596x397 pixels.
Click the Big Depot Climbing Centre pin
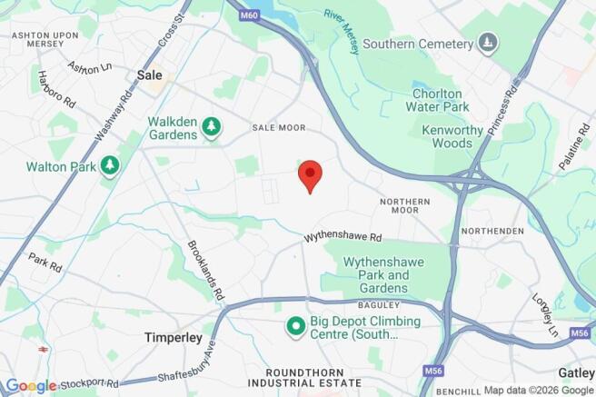coord(295,327)
